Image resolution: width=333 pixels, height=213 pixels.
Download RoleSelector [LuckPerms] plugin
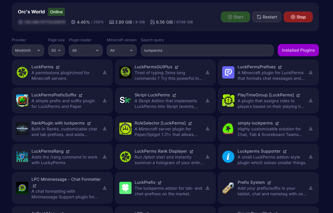tap(207, 129)
